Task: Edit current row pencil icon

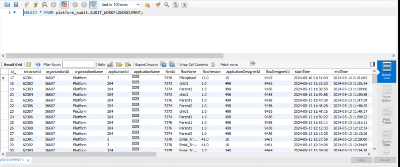Action: tap(110, 64)
